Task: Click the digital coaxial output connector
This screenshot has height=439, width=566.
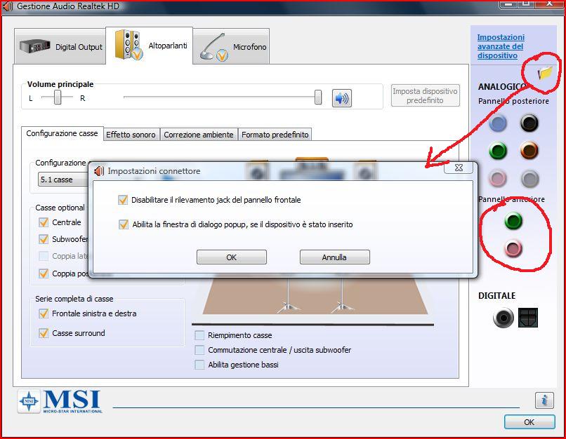Action: tap(503, 318)
